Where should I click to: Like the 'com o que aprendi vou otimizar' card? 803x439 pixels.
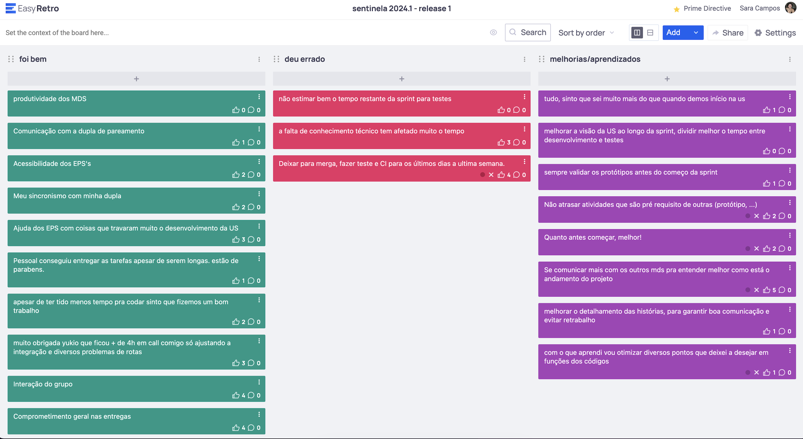(x=767, y=373)
